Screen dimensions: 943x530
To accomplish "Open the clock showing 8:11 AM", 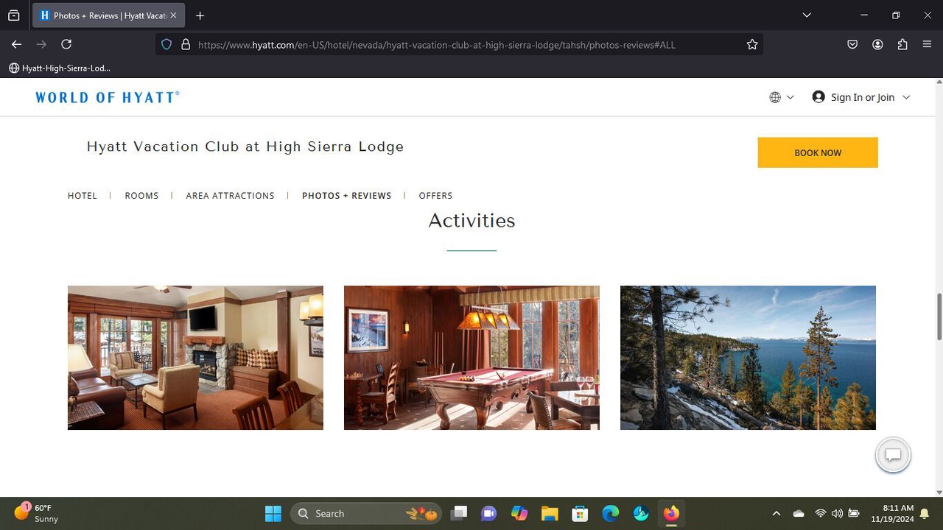I will click(x=891, y=513).
